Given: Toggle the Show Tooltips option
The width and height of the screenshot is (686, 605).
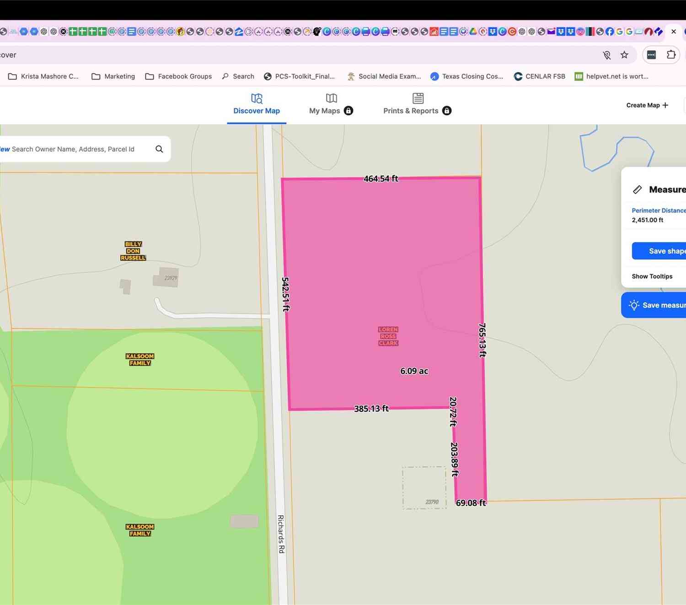Looking at the screenshot, I should coord(652,276).
